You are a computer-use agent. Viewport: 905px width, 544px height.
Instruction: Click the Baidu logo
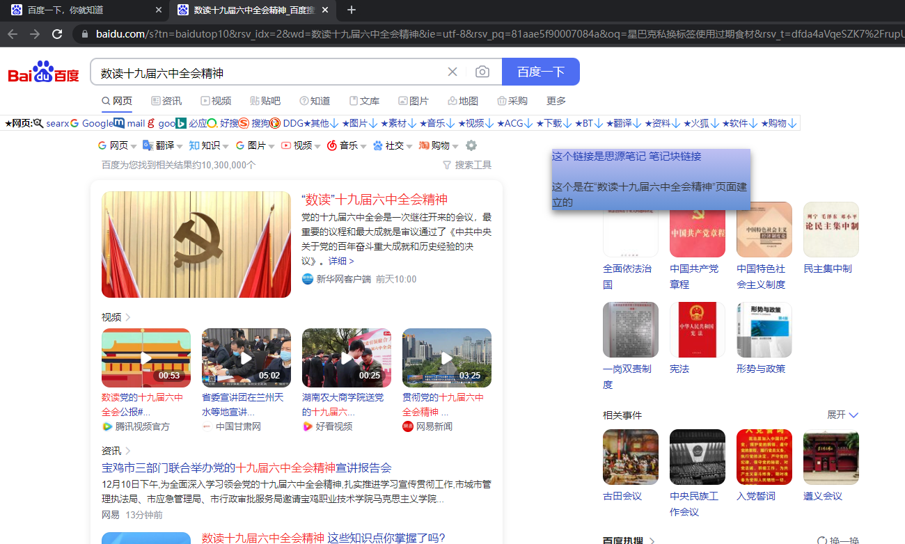[43, 72]
